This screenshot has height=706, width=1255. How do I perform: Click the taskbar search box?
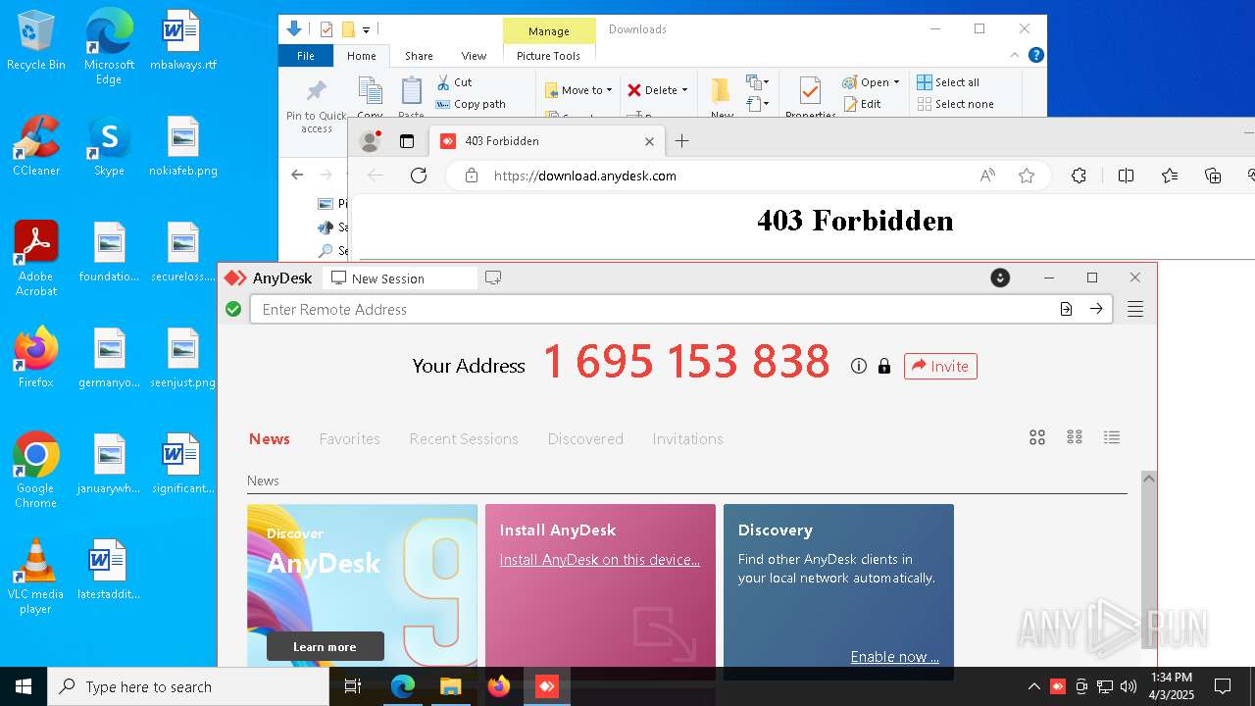coord(188,686)
